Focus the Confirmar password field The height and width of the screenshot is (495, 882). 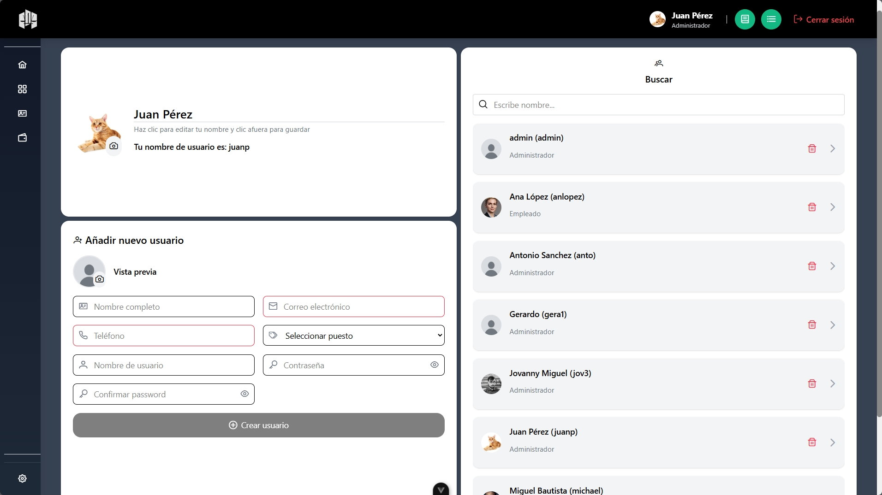click(x=164, y=394)
